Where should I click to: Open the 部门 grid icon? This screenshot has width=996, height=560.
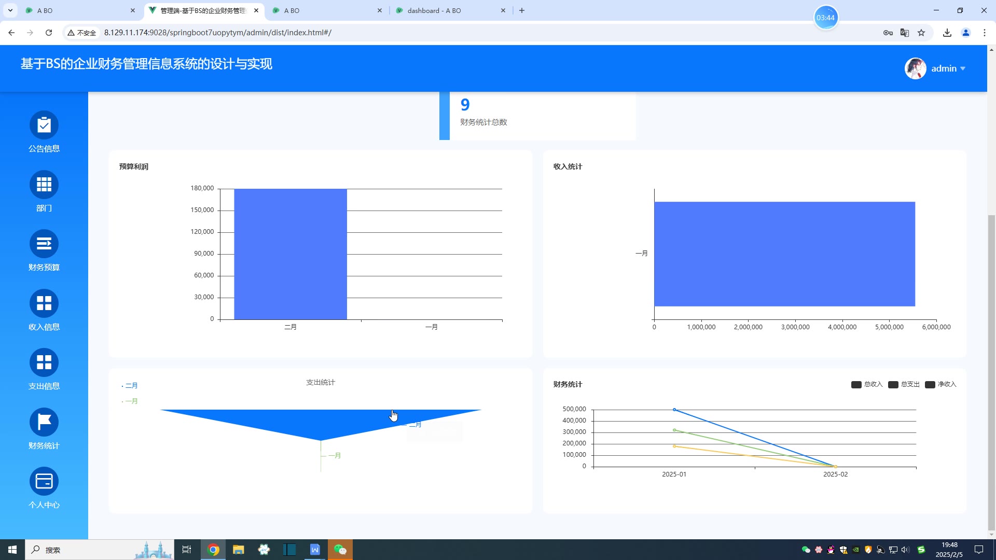tap(44, 185)
